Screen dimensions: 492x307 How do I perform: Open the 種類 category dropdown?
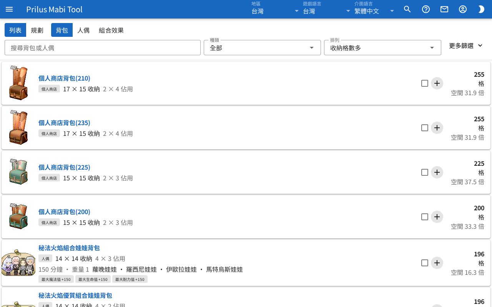tap(262, 48)
